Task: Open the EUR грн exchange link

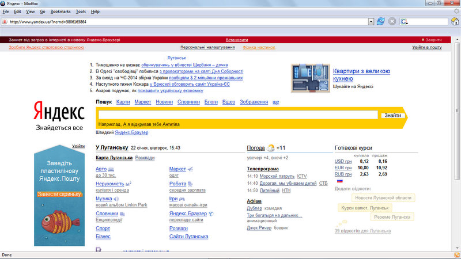Action: (x=343, y=167)
